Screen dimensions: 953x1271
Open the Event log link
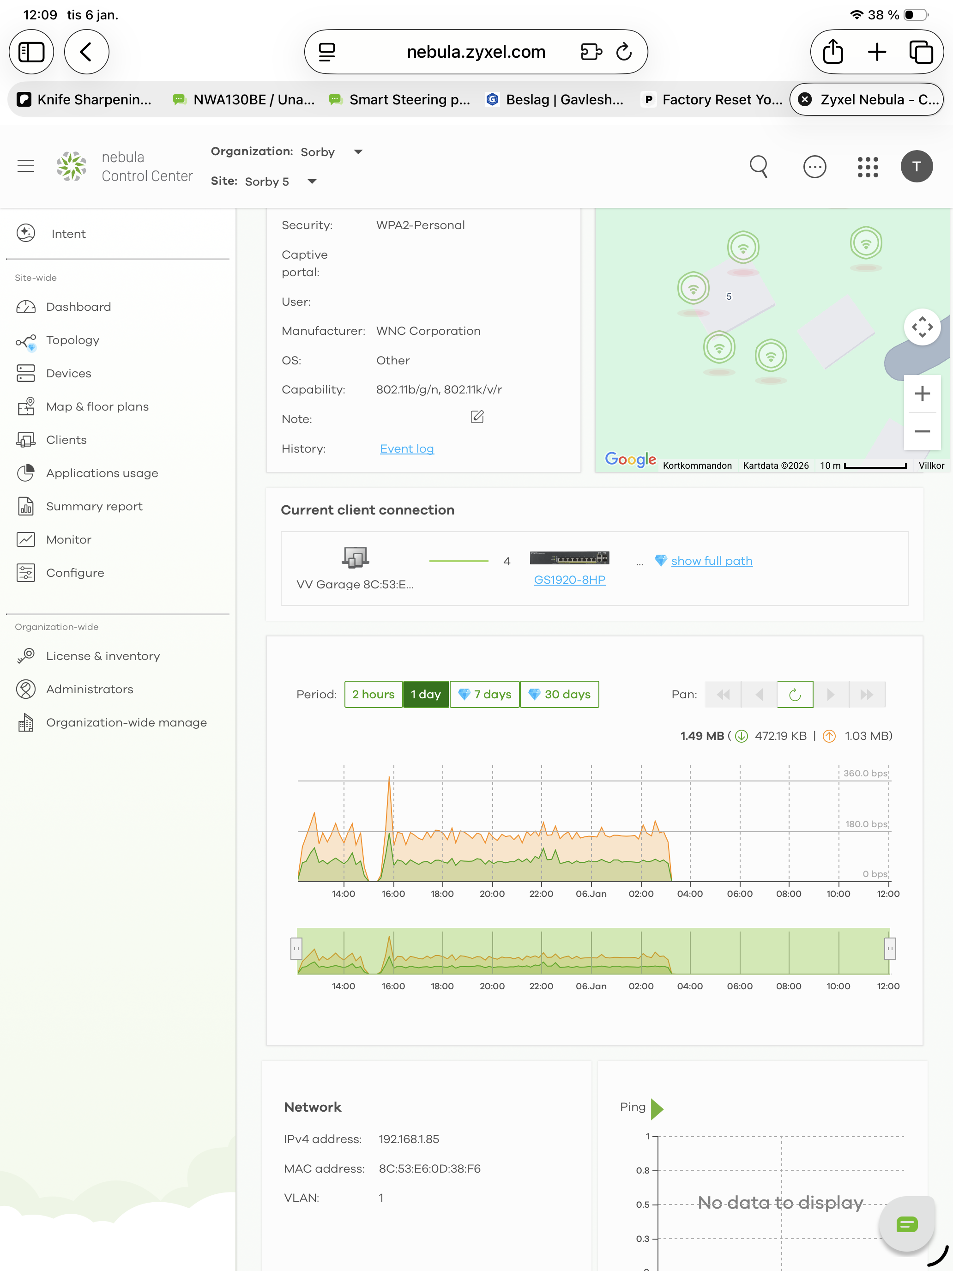pyautogui.click(x=407, y=449)
